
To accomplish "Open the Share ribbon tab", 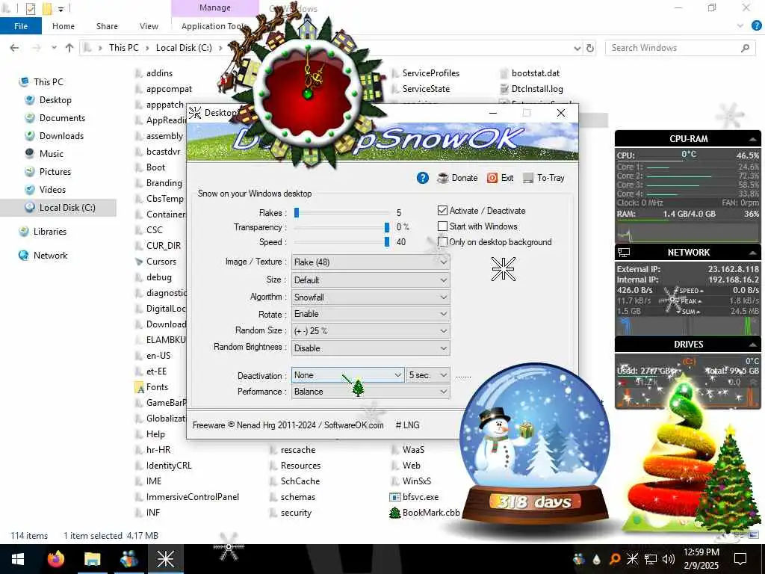I will tap(107, 26).
